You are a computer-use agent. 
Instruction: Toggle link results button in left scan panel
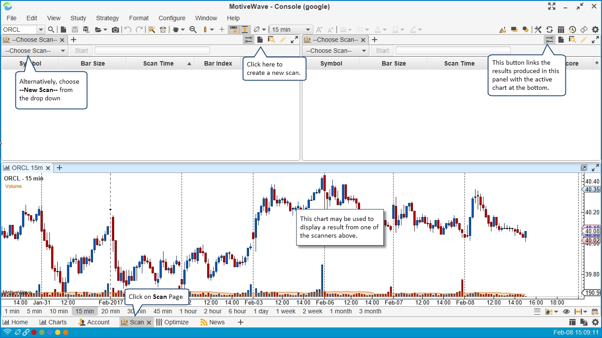(249, 40)
